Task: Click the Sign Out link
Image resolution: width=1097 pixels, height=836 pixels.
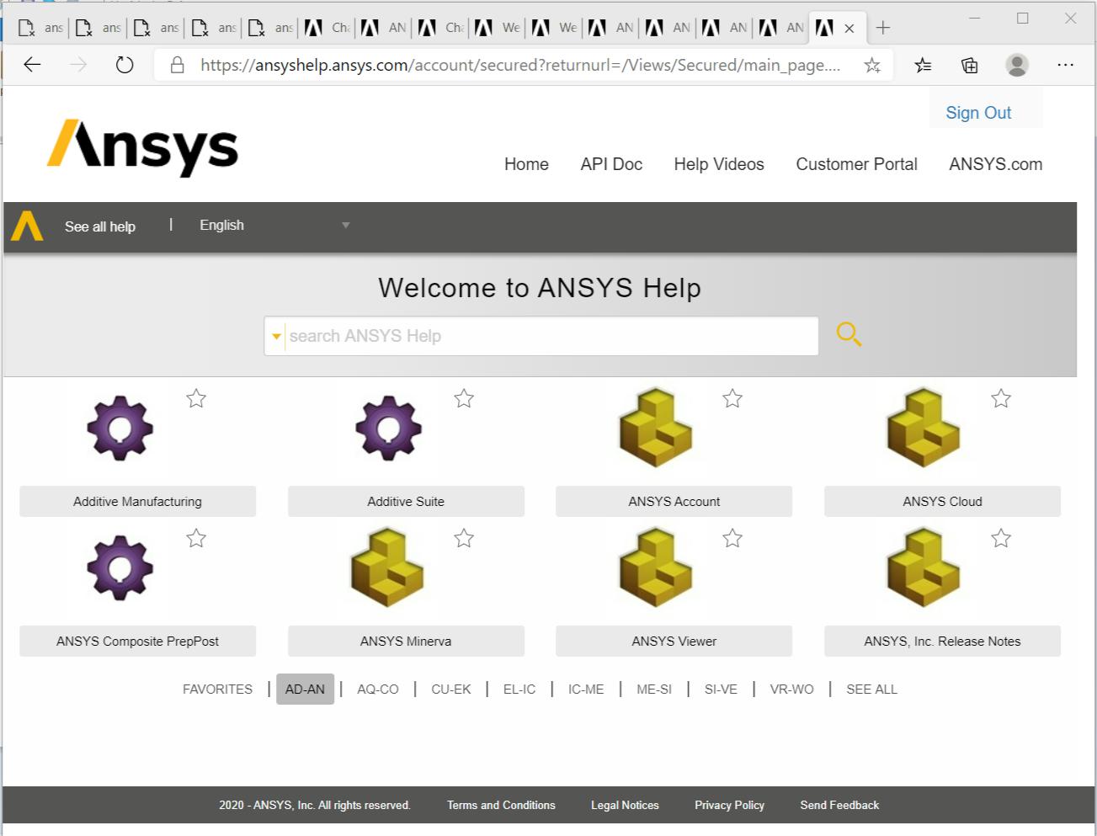Action: pos(977,113)
